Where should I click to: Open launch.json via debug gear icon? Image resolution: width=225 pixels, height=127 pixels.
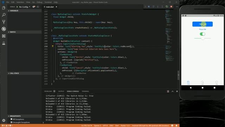pyautogui.click(x=34, y=7)
